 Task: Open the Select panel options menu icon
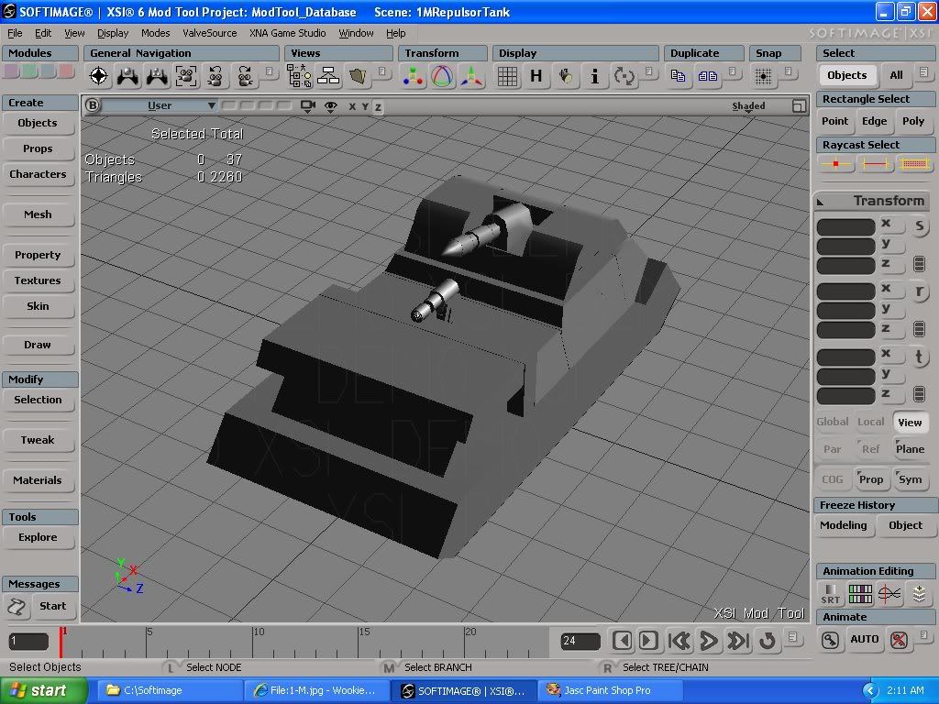tap(924, 71)
